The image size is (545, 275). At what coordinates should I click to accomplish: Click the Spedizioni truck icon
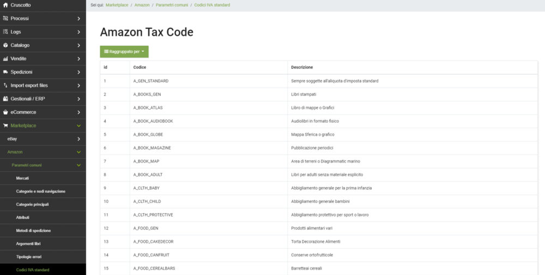tap(5, 72)
